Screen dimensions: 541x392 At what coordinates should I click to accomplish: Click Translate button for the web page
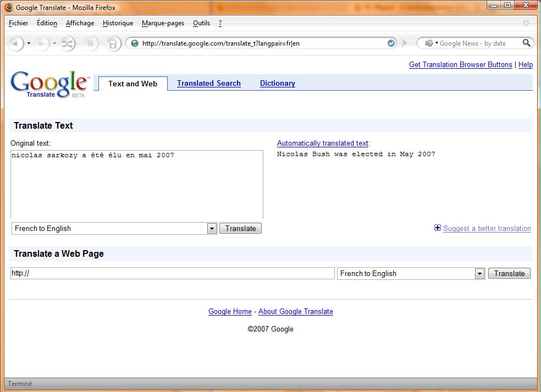coord(509,274)
